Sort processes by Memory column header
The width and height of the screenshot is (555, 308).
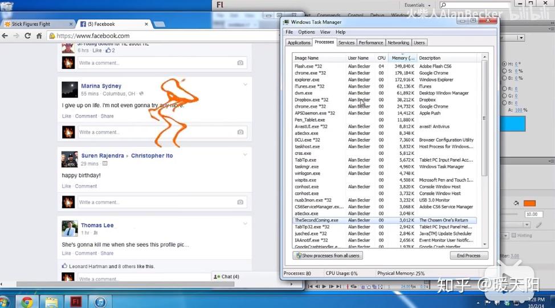(402, 58)
